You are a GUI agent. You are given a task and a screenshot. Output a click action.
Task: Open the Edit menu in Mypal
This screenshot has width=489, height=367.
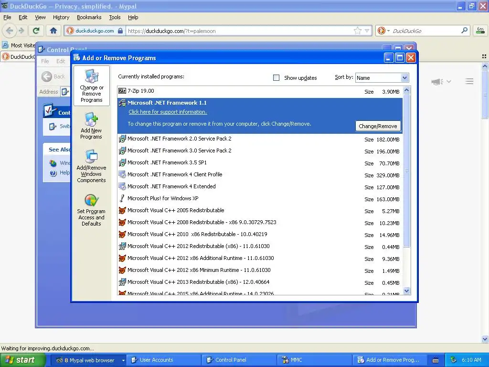[23, 17]
